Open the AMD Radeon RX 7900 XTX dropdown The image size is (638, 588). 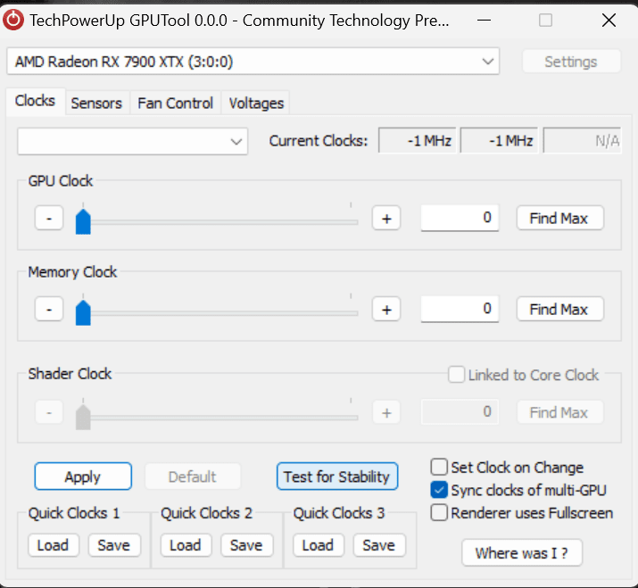pos(253,62)
